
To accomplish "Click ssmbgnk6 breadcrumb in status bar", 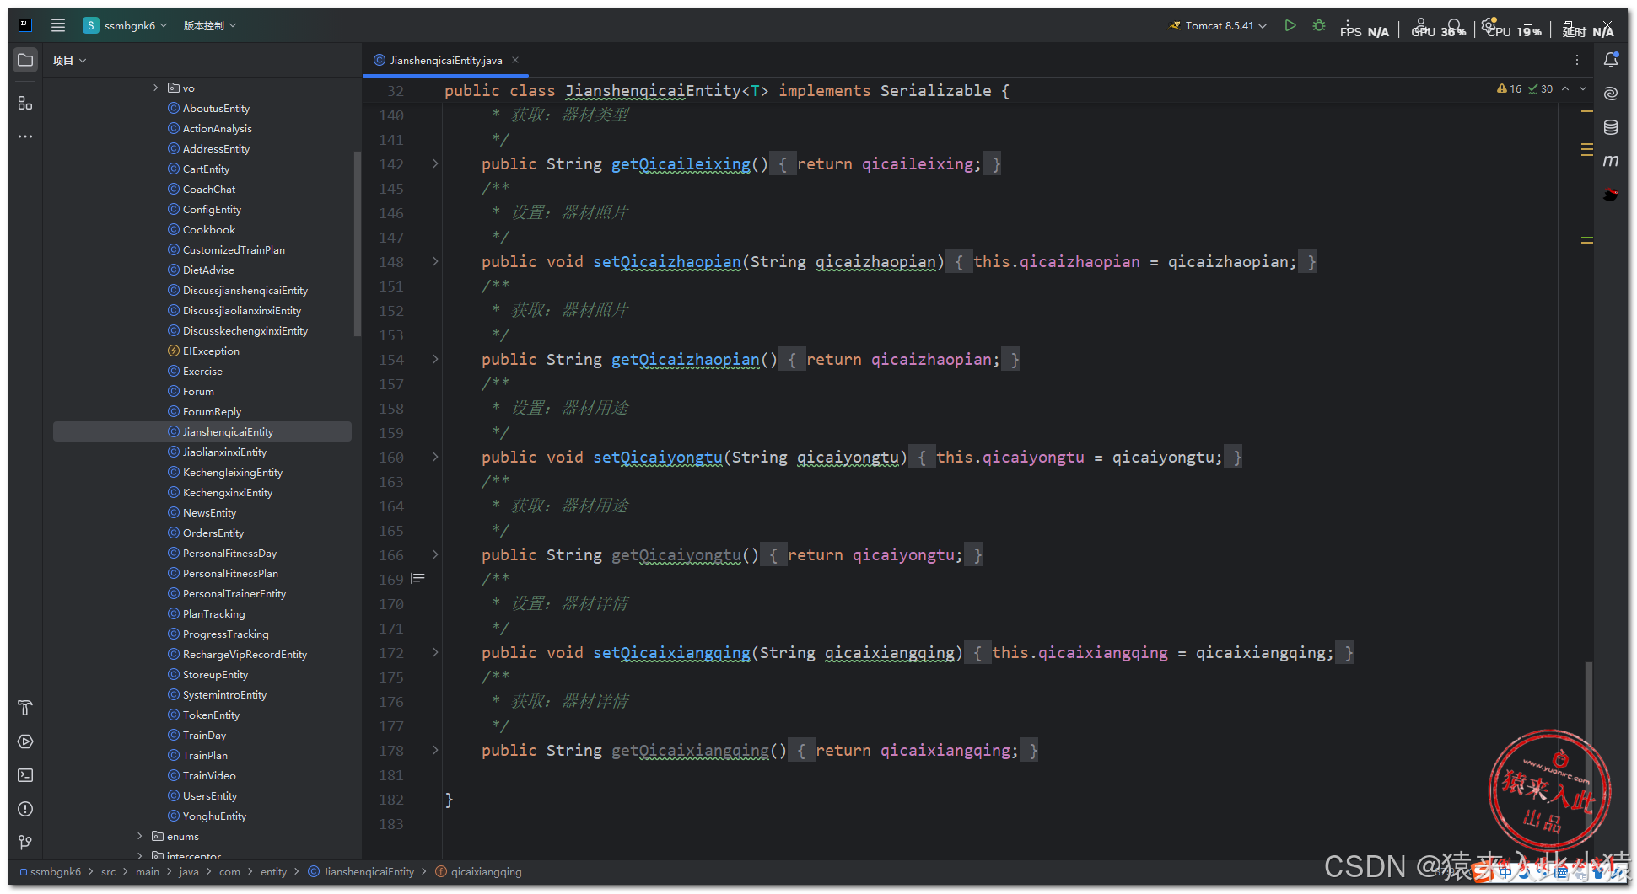I will 56,871.
